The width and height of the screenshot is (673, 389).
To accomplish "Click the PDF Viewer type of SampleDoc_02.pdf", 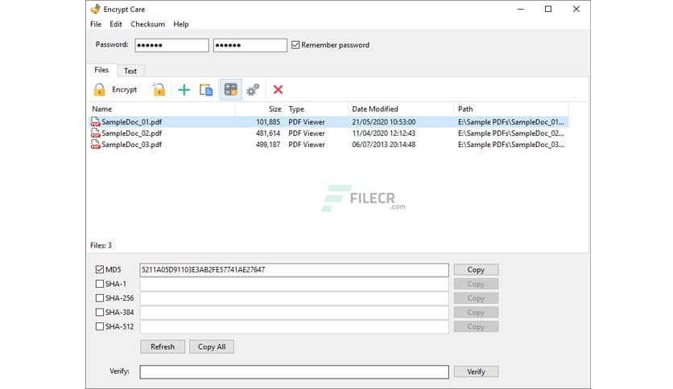I will 307,133.
